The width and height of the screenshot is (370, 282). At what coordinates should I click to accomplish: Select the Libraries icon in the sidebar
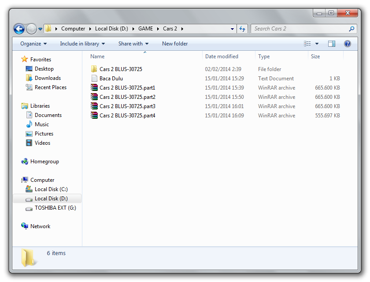pyautogui.click(x=25, y=105)
